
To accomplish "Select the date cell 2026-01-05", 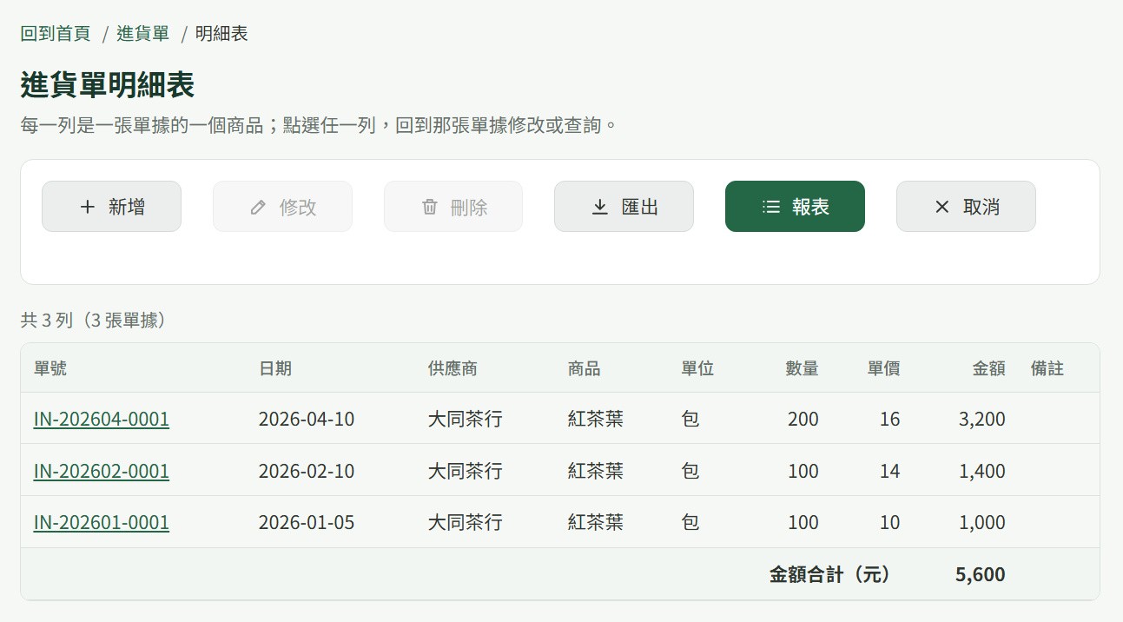I will [307, 522].
